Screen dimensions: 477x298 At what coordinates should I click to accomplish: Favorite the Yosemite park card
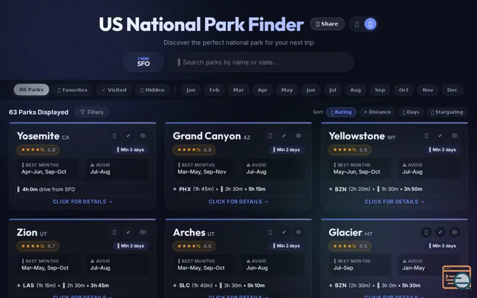114,136
